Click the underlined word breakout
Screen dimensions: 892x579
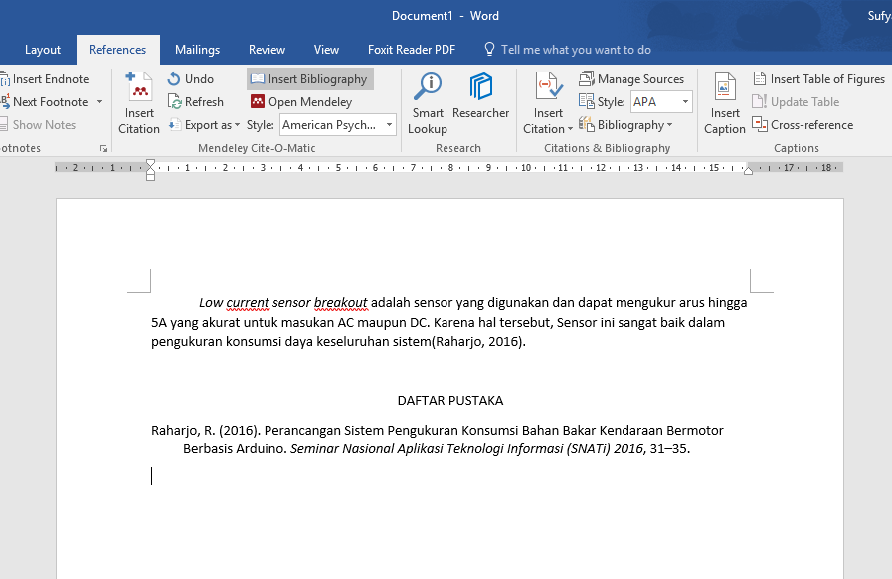341,303
